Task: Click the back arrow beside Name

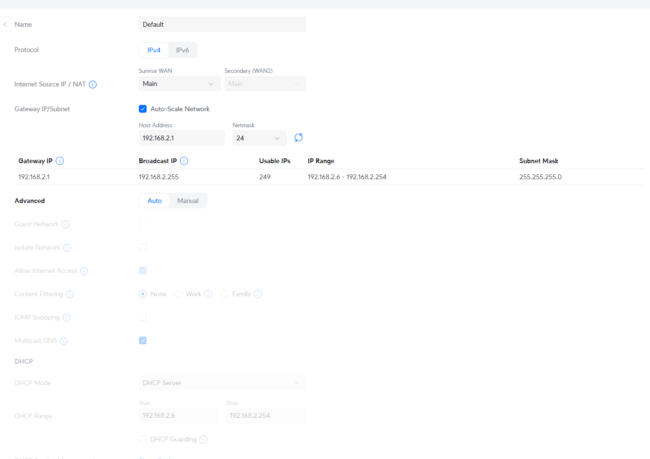Action: (x=5, y=24)
